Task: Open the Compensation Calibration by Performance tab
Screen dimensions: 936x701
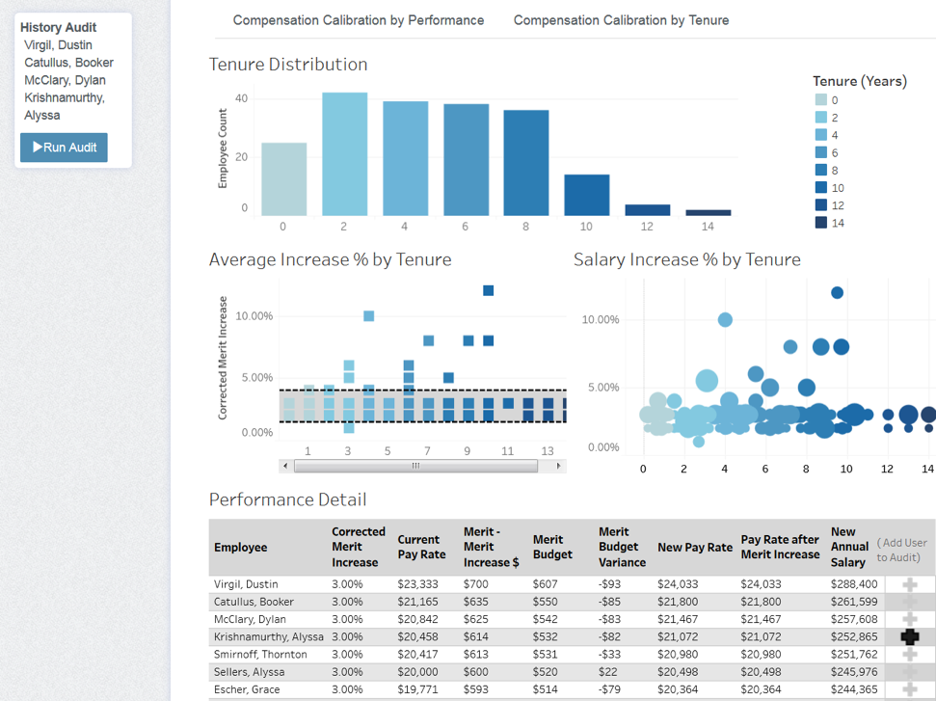Action: (358, 19)
